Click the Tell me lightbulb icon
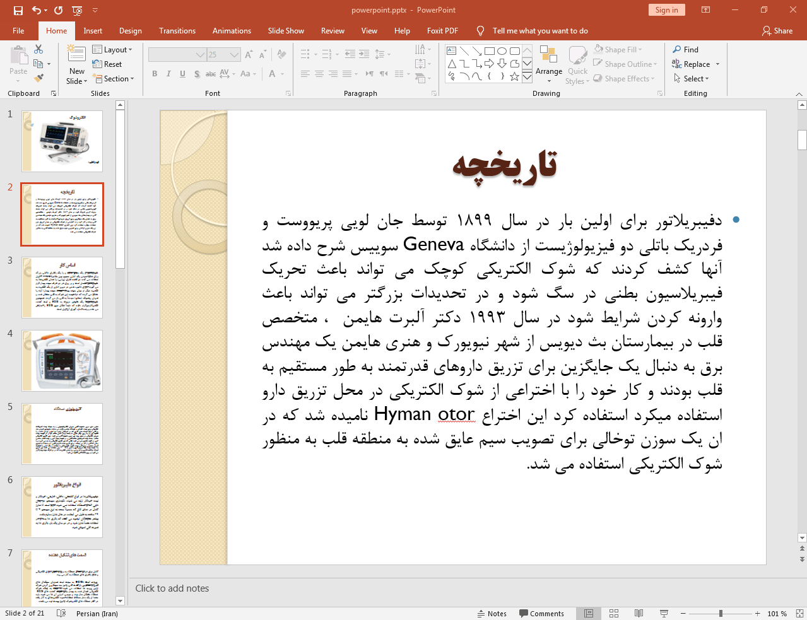The image size is (807, 620). pyautogui.click(x=480, y=31)
